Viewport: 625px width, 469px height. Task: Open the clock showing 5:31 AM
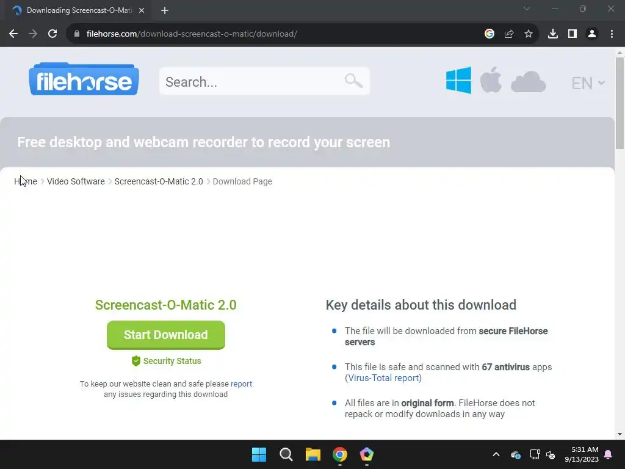coord(582,454)
